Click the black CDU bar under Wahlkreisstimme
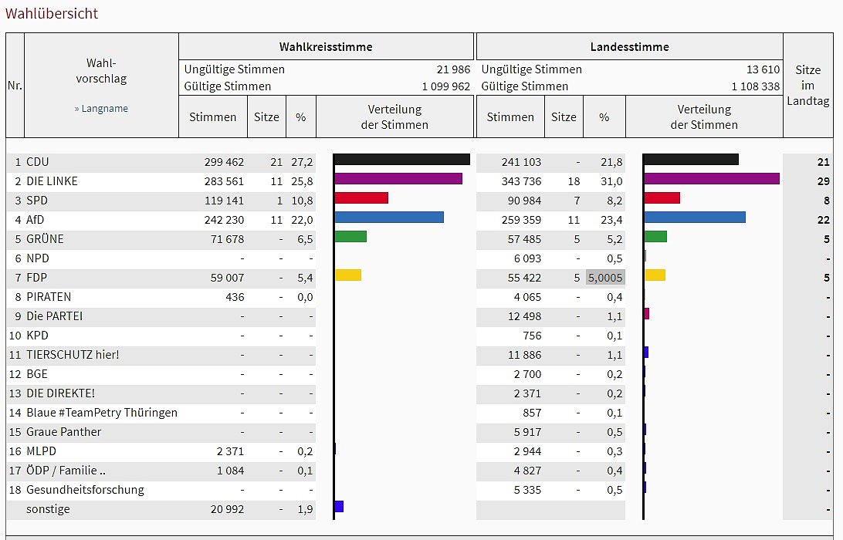843x540 pixels. pos(402,160)
